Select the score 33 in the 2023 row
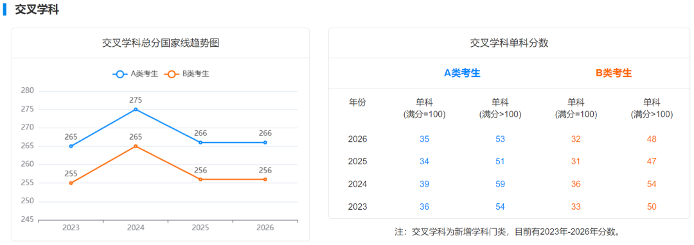 click(x=576, y=207)
